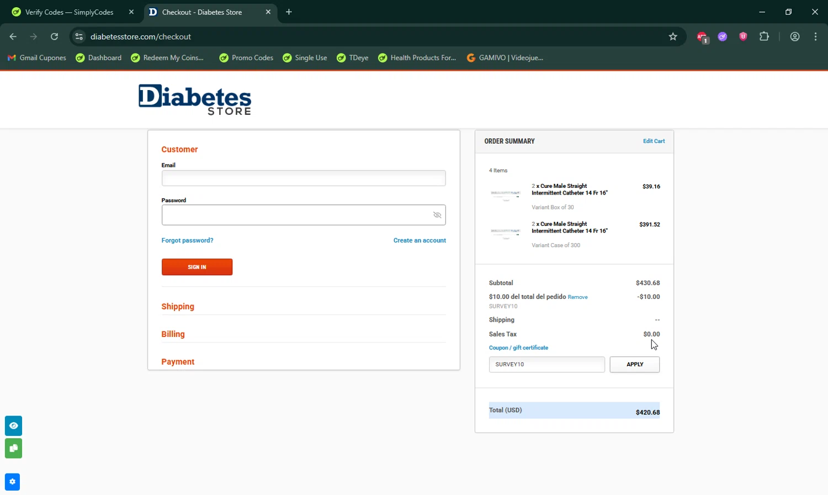Open Redeem My Coins bookmark
Viewport: 828px width, 495px height.
(x=167, y=57)
